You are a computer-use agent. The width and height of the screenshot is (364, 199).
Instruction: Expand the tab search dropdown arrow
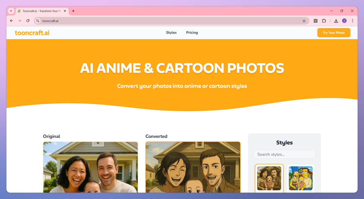click(11, 11)
